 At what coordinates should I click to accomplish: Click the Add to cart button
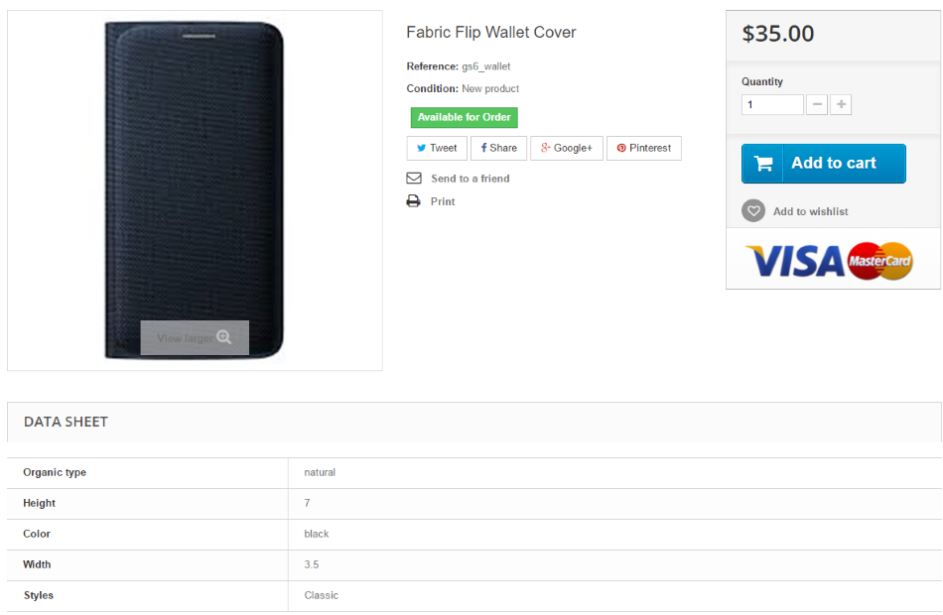point(823,164)
